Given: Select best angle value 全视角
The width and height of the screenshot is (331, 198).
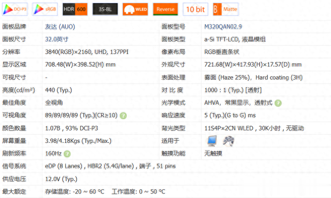Looking at the screenshot, I should pos(54,103).
